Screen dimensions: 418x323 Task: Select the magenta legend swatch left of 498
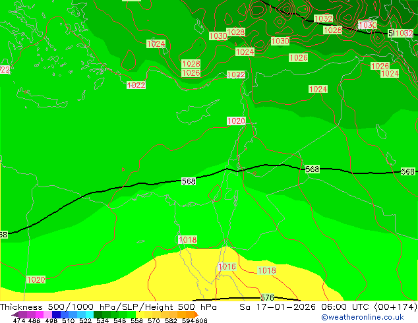40,314
